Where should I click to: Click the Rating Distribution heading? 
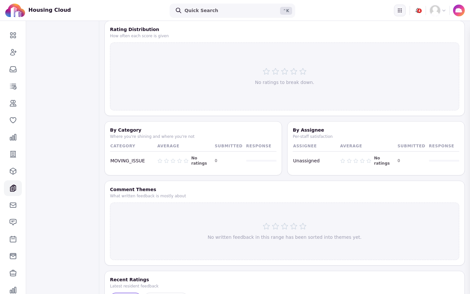(x=134, y=29)
